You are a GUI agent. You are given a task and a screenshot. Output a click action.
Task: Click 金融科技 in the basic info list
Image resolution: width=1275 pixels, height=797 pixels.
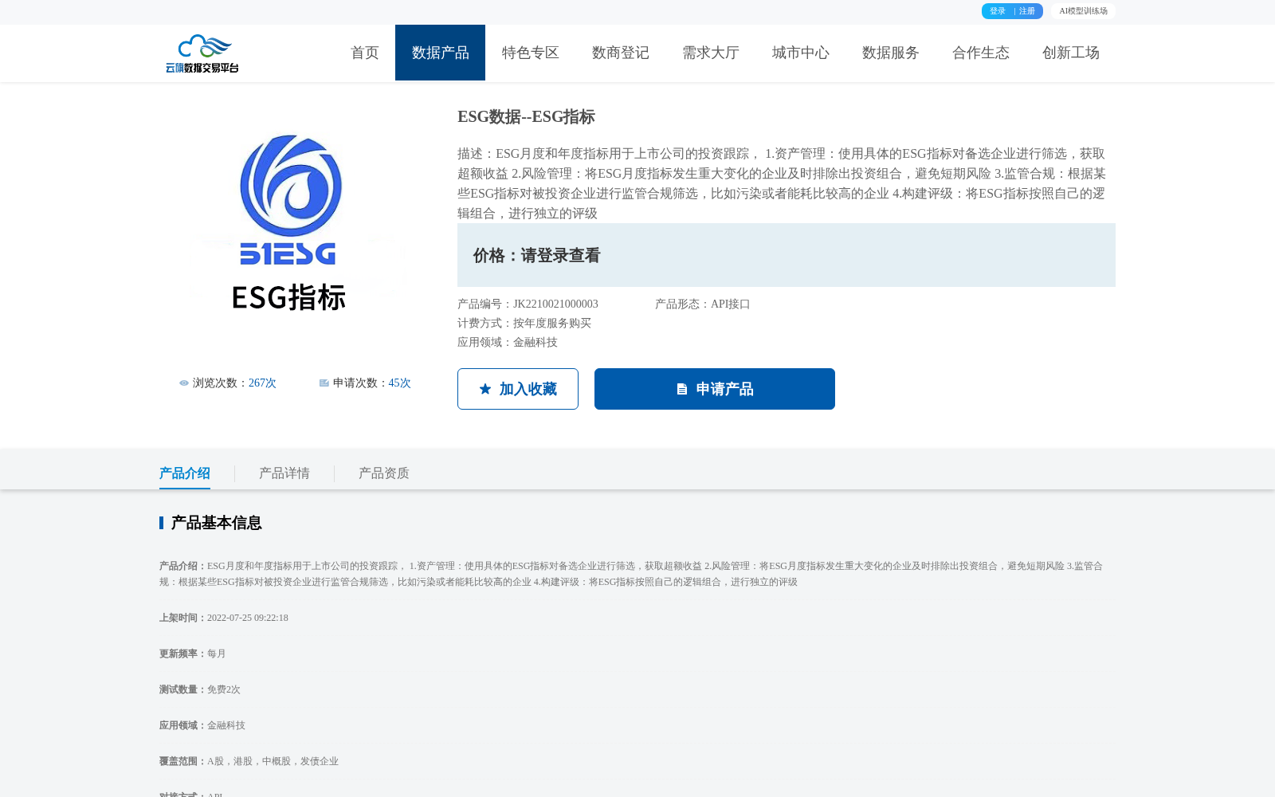pyautogui.click(x=226, y=725)
